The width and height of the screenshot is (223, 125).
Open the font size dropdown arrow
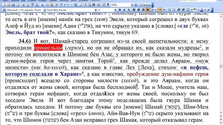[115, 10]
